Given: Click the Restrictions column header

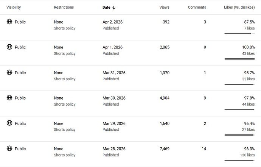Looking at the screenshot, I should [64, 8].
